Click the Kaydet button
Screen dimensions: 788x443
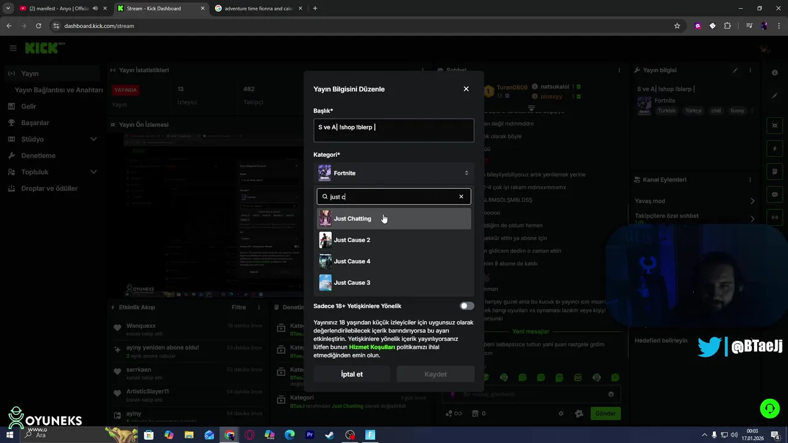click(435, 374)
